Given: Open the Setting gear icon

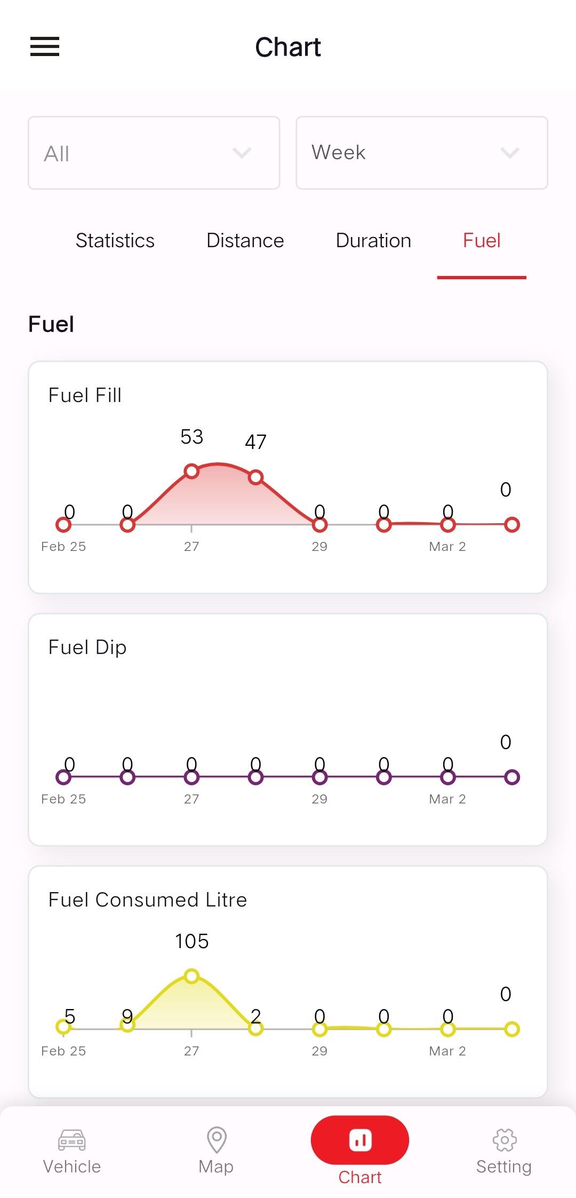Looking at the screenshot, I should pos(505,1140).
